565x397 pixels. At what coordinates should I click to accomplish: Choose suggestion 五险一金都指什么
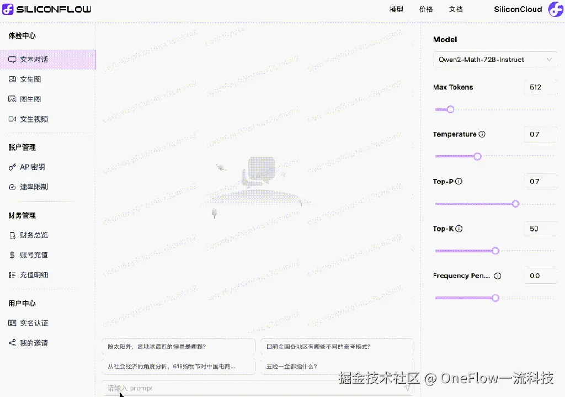(x=337, y=366)
